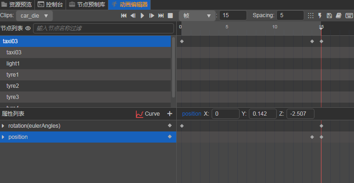Click the current frame field showing 15
The width and height of the screenshot is (354, 183).
tap(233, 15)
